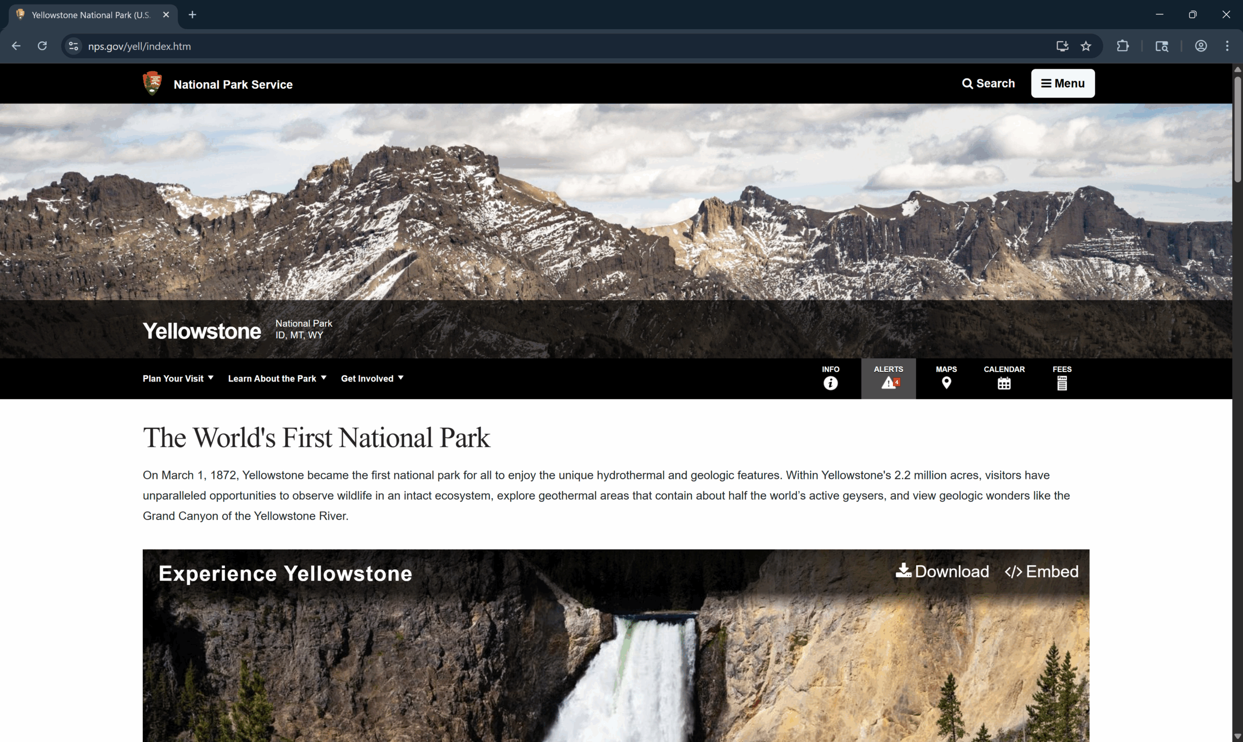Expand the Plan Your Visit dropdown

(178, 378)
